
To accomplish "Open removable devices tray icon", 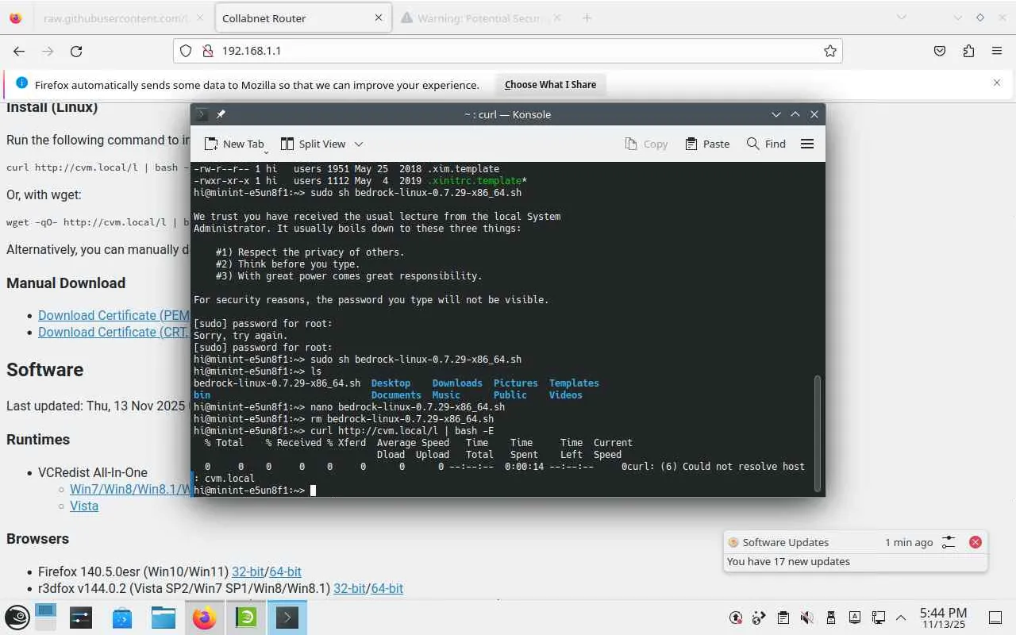I will [831, 618].
